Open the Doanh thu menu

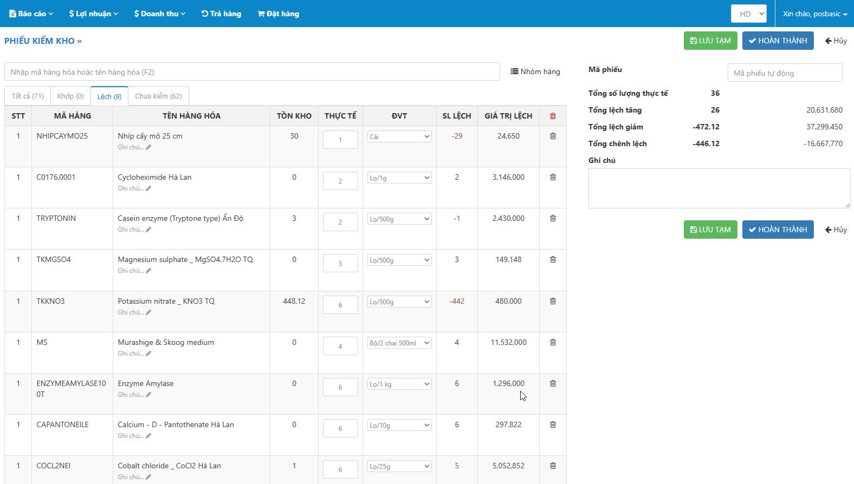(159, 14)
